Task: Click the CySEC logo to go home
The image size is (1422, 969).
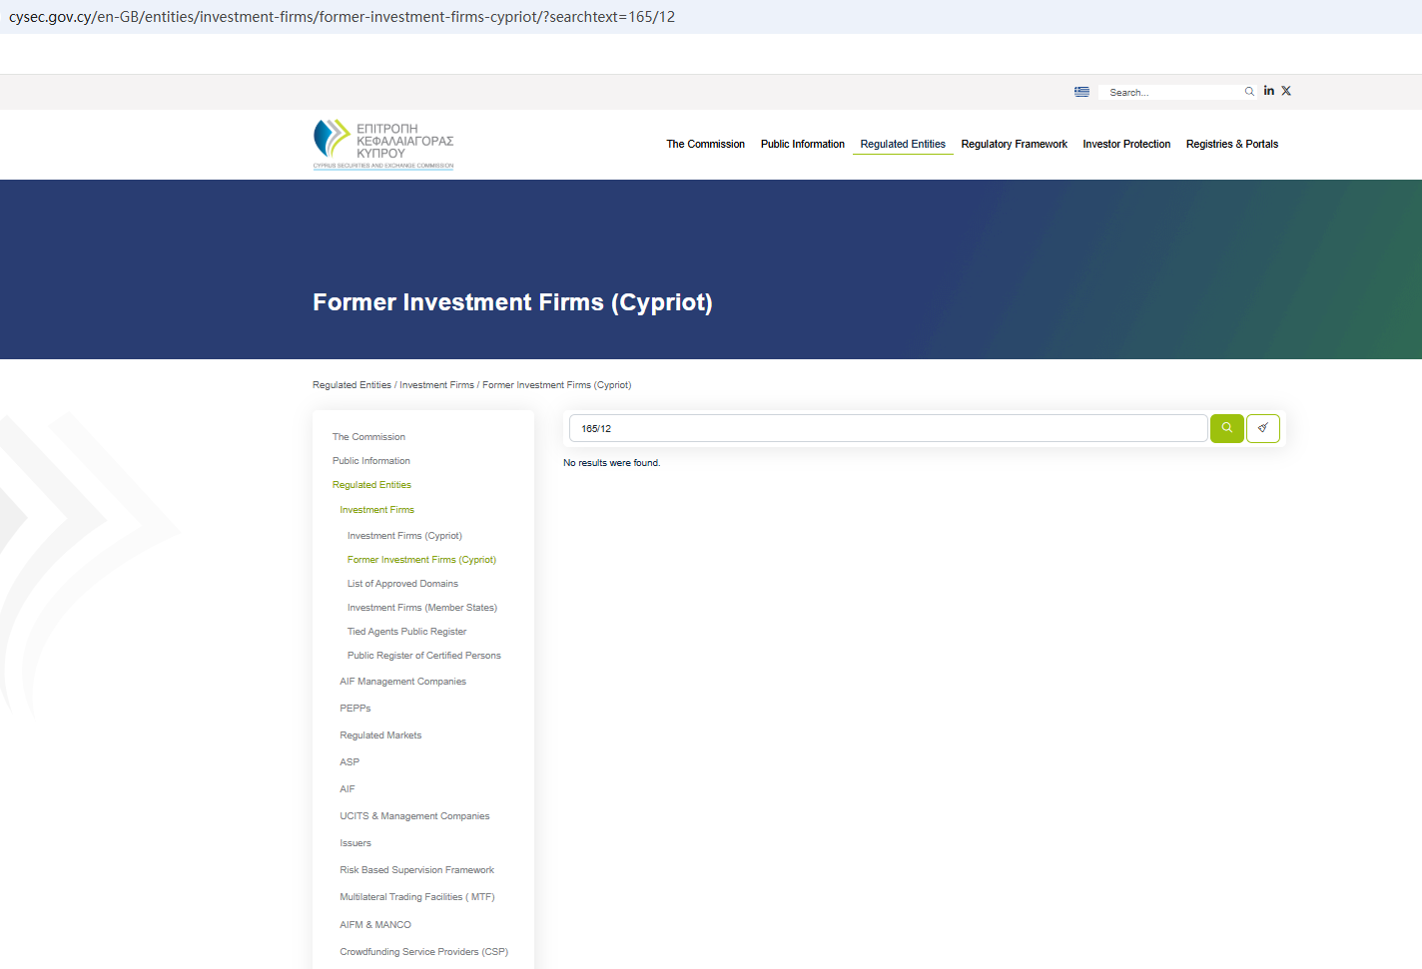Action: click(x=383, y=145)
